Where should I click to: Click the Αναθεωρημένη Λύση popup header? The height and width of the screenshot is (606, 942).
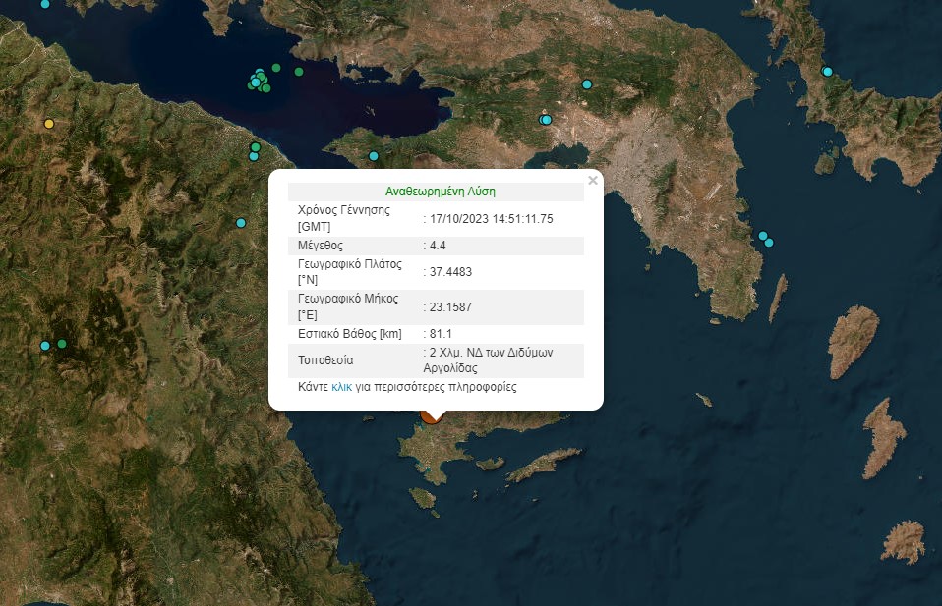[x=442, y=190]
